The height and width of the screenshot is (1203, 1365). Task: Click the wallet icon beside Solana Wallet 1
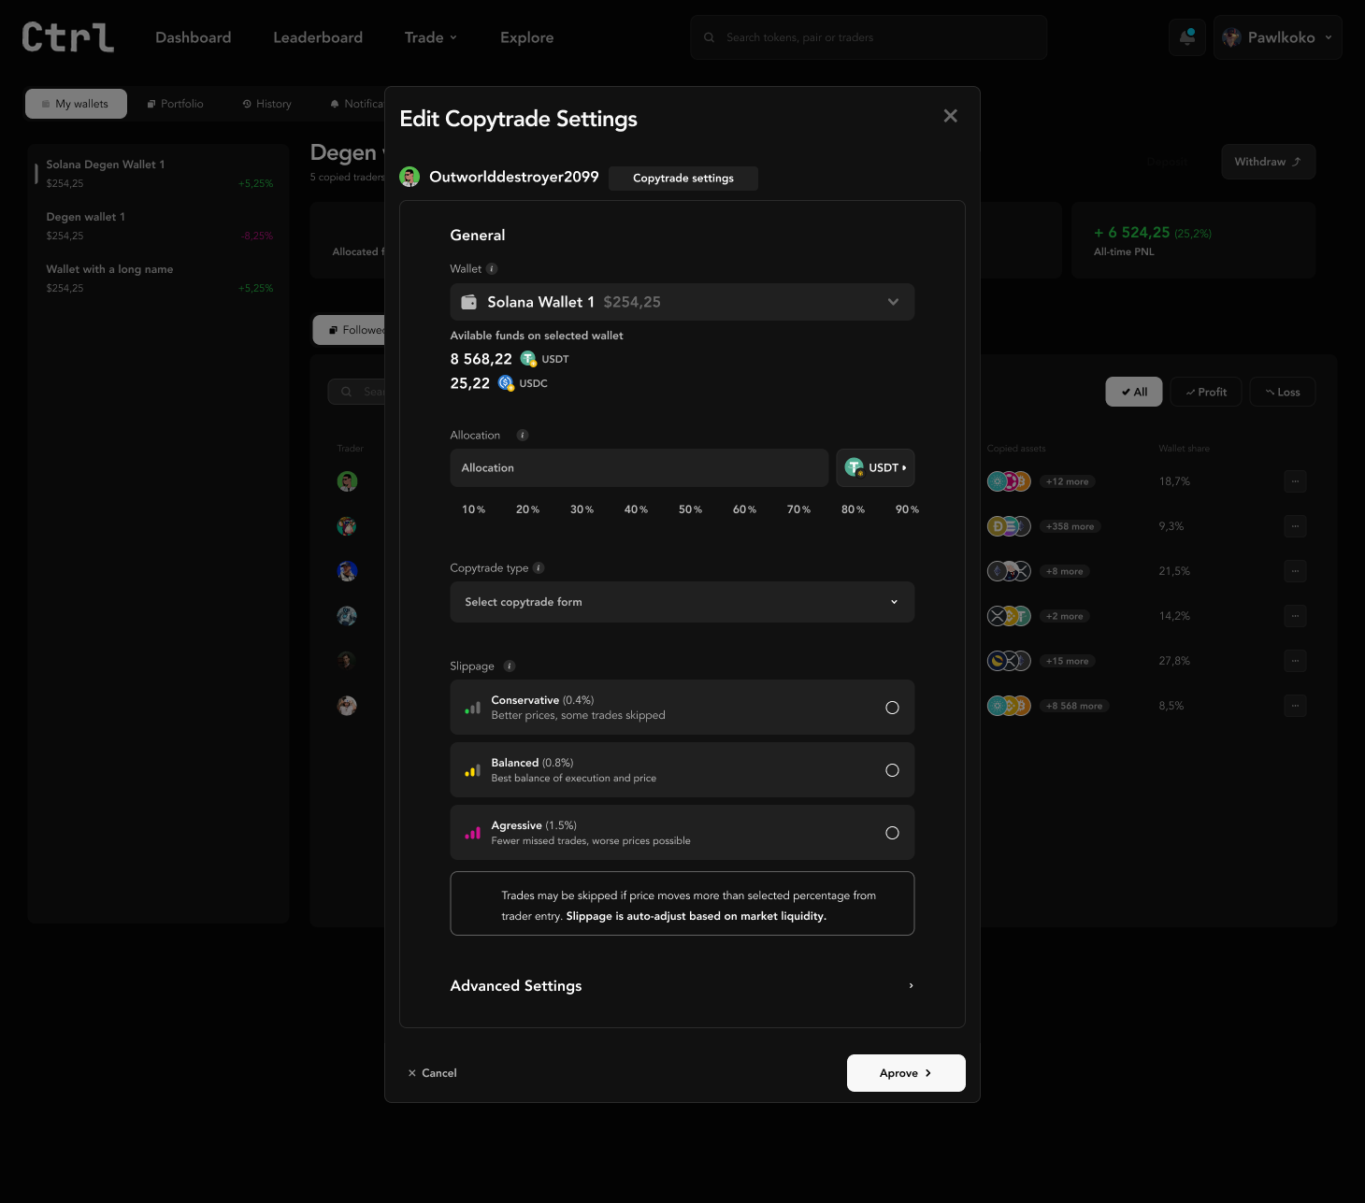tap(469, 302)
